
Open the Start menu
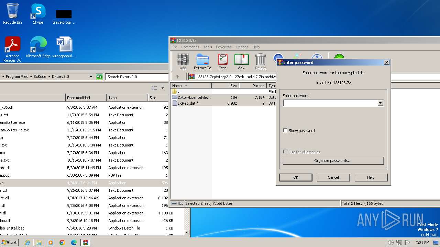click(x=9, y=243)
